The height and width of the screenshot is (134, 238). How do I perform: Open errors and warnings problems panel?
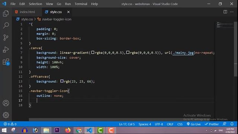(10, 124)
